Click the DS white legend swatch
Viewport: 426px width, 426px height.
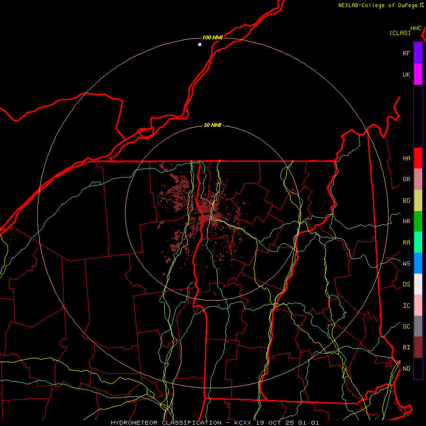click(418, 284)
